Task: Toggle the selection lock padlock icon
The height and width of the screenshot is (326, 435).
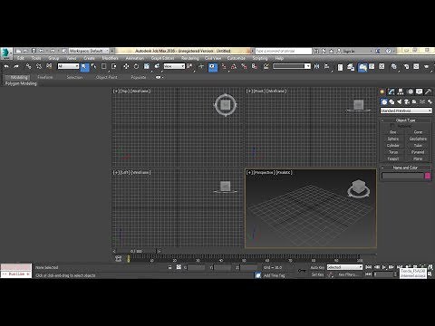Action: tap(169, 267)
